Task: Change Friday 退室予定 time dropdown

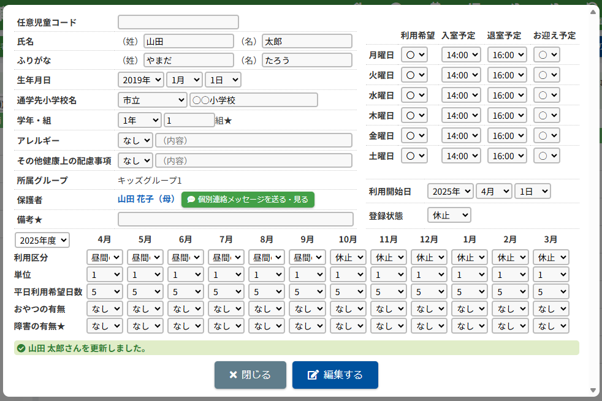Action: [x=507, y=135]
